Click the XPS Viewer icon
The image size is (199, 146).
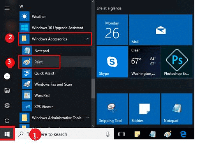pyautogui.click(x=27, y=107)
